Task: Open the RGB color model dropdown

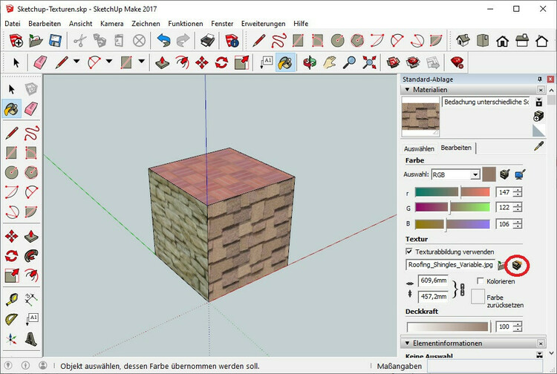Action: [x=475, y=174]
